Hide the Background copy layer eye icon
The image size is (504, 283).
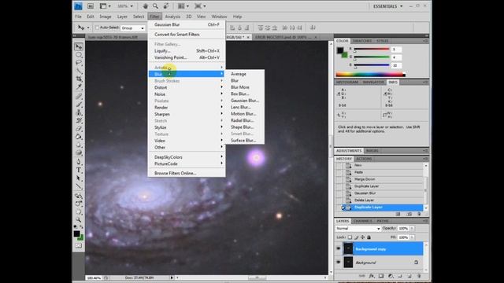pyautogui.click(x=339, y=248)
